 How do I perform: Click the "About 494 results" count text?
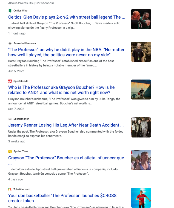[x=31, y=3]
